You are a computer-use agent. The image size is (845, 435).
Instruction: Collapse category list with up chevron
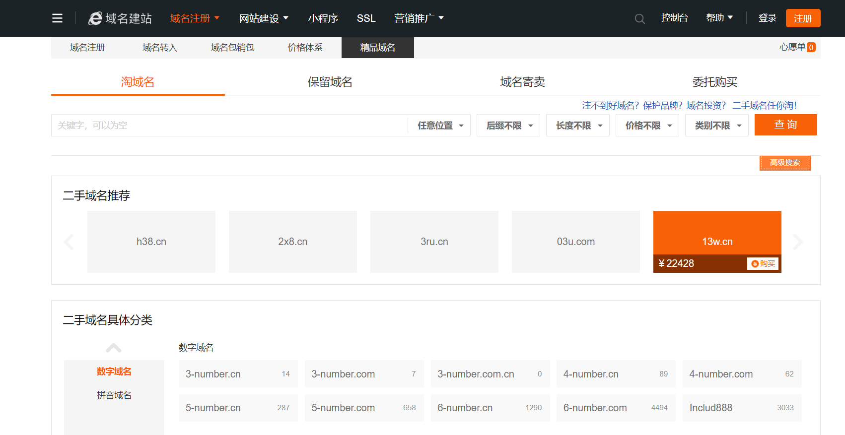(114, 348)
